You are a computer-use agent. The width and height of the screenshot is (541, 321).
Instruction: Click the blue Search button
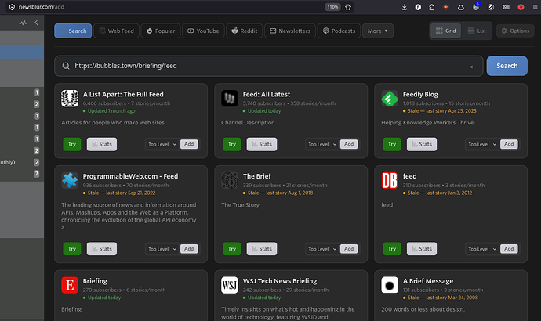[x=507, y=66]
